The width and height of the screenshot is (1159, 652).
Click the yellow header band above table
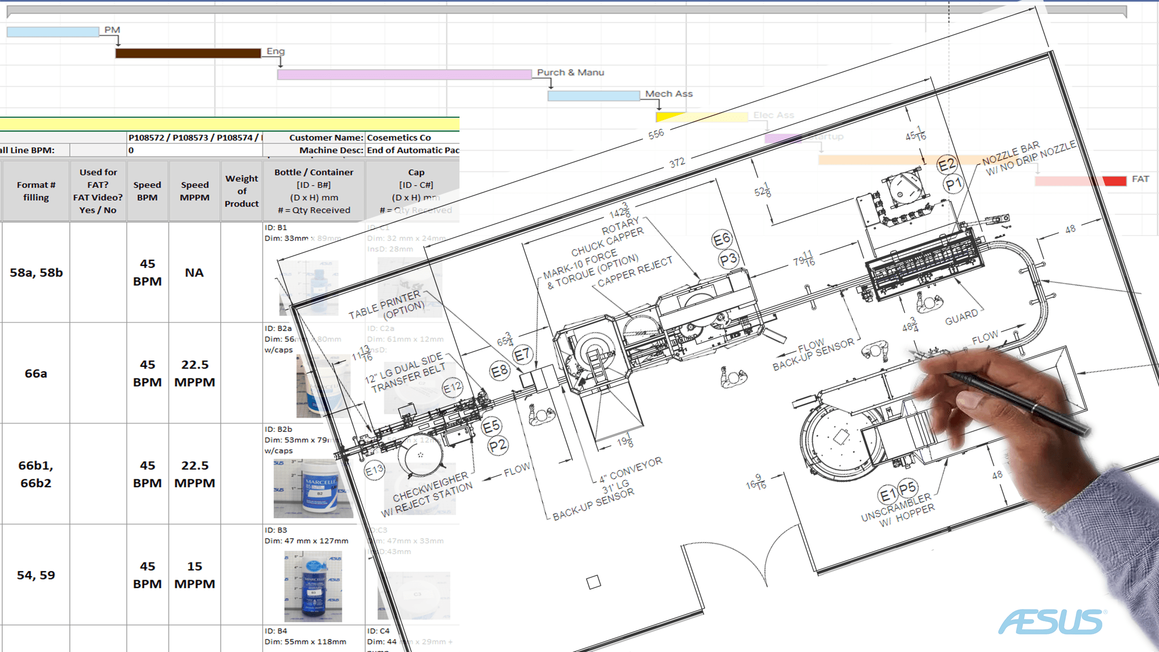pos(229,124)
